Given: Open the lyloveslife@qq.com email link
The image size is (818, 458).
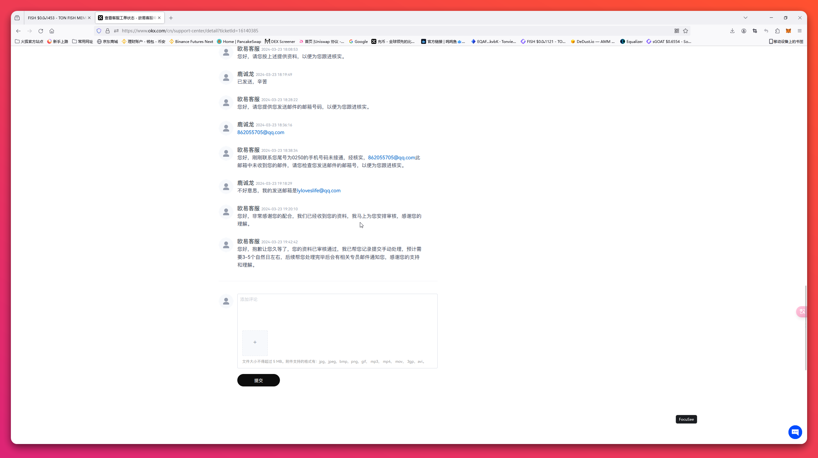Looking at the screenshot, I should pos(318,190).
